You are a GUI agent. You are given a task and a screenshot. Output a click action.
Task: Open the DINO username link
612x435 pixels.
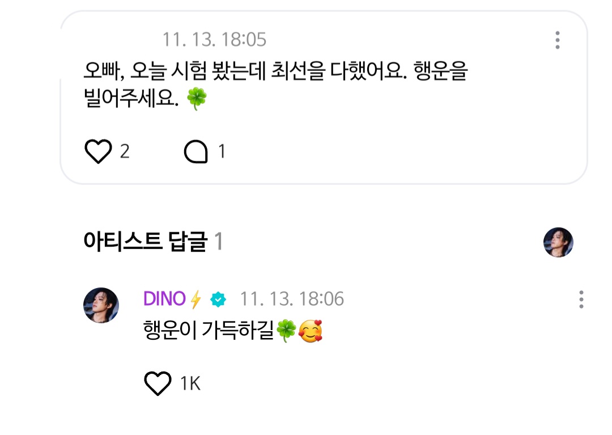point(164,298)
